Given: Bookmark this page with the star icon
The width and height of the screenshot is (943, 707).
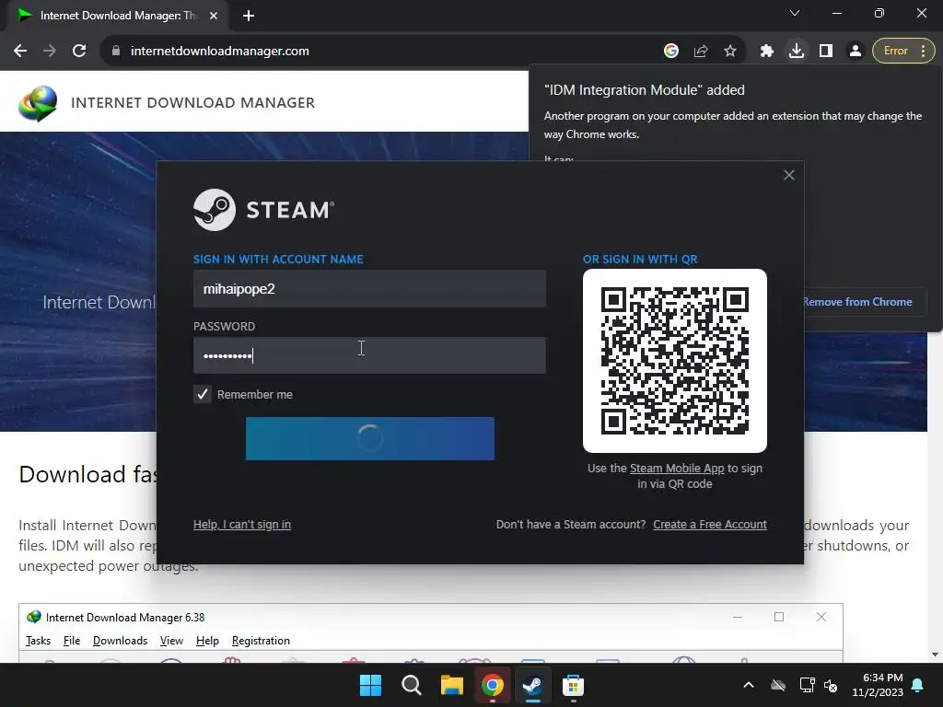Looking at the screenshot, I should click(730, 52).
